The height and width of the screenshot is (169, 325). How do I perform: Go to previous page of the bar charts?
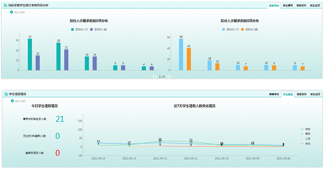coord(154,76)
